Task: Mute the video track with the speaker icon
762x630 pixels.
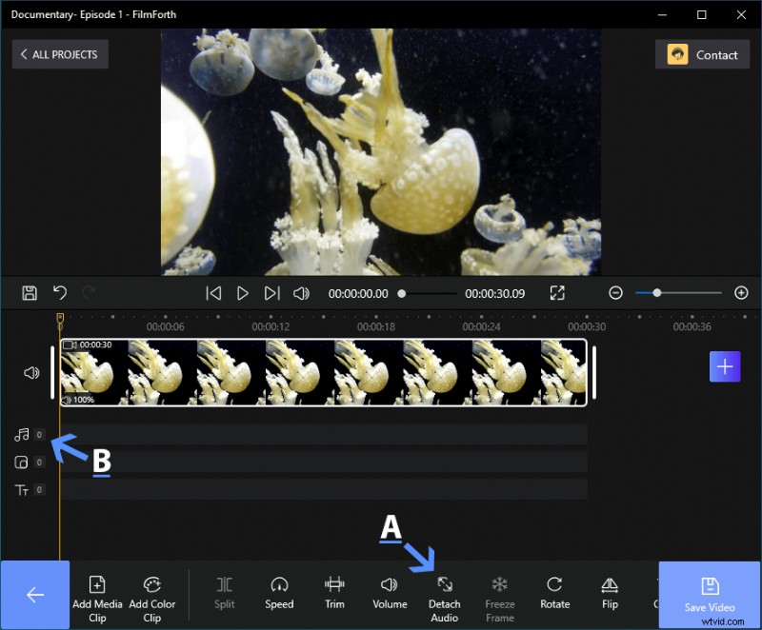Action: (x=30, y=372)
